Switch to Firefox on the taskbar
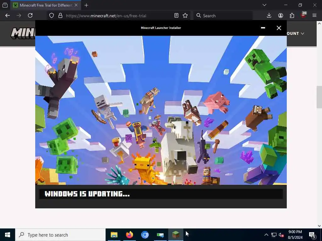Viewport: 322px width, 241px height. pyautogui.click(x=129, y=235)
